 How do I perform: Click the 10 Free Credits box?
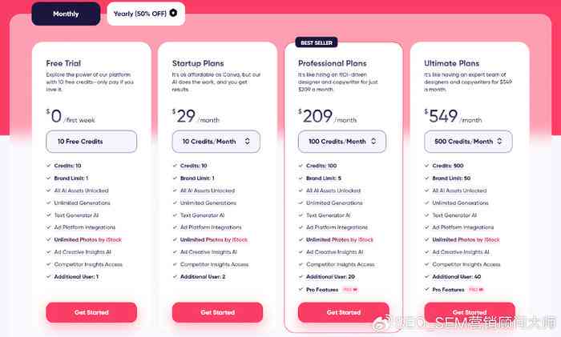pos(91,142)
